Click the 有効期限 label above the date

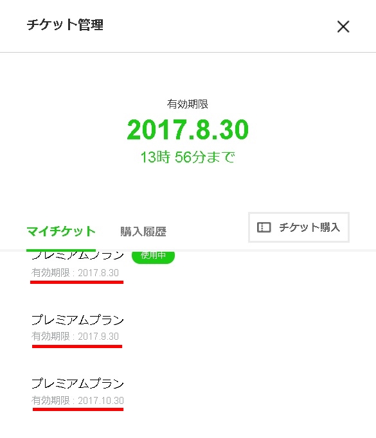[x=188, y=104]
